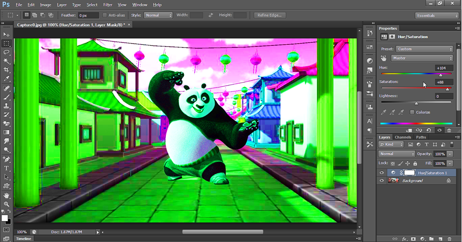The width and height of the screenshot is (462, 242).
Task: Select the Hand tool
Action: 6,195
